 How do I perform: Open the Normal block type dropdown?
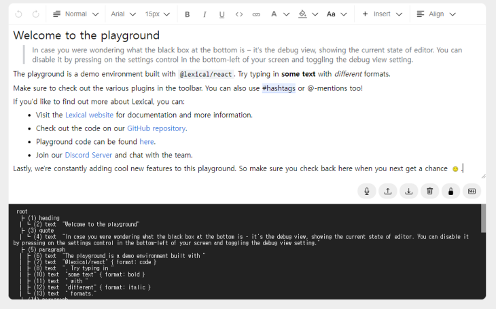click(75, 14)
